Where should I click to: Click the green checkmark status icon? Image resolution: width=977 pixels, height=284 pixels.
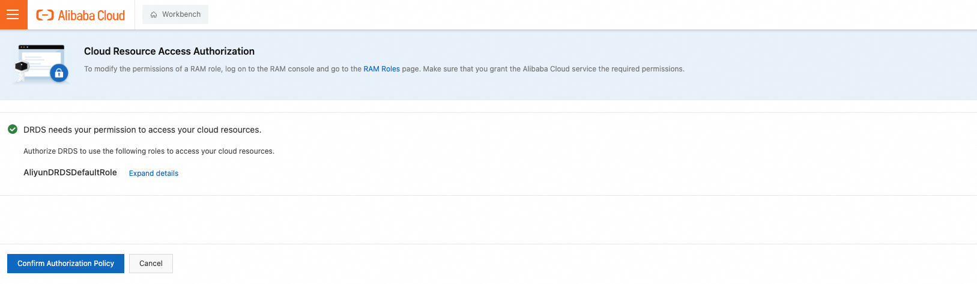13,129
